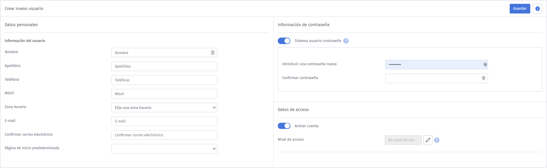
Task: Focus the Móvil input field
Action: [x=164, y=94]
